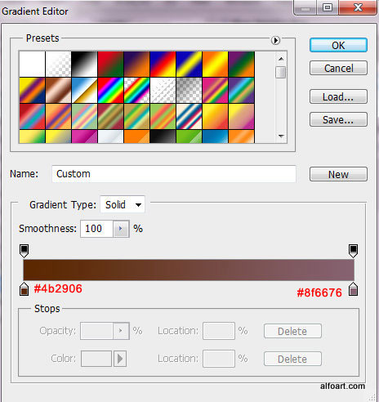Choose the blue, red, yellow gradient preset
The image size is (379, 402).
coord(163,64)
